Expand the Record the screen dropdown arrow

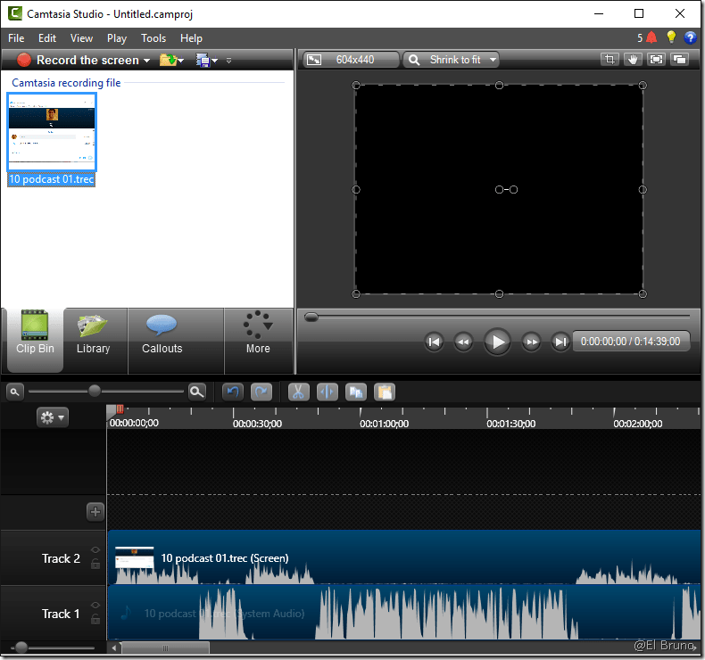tap(147, 61)
